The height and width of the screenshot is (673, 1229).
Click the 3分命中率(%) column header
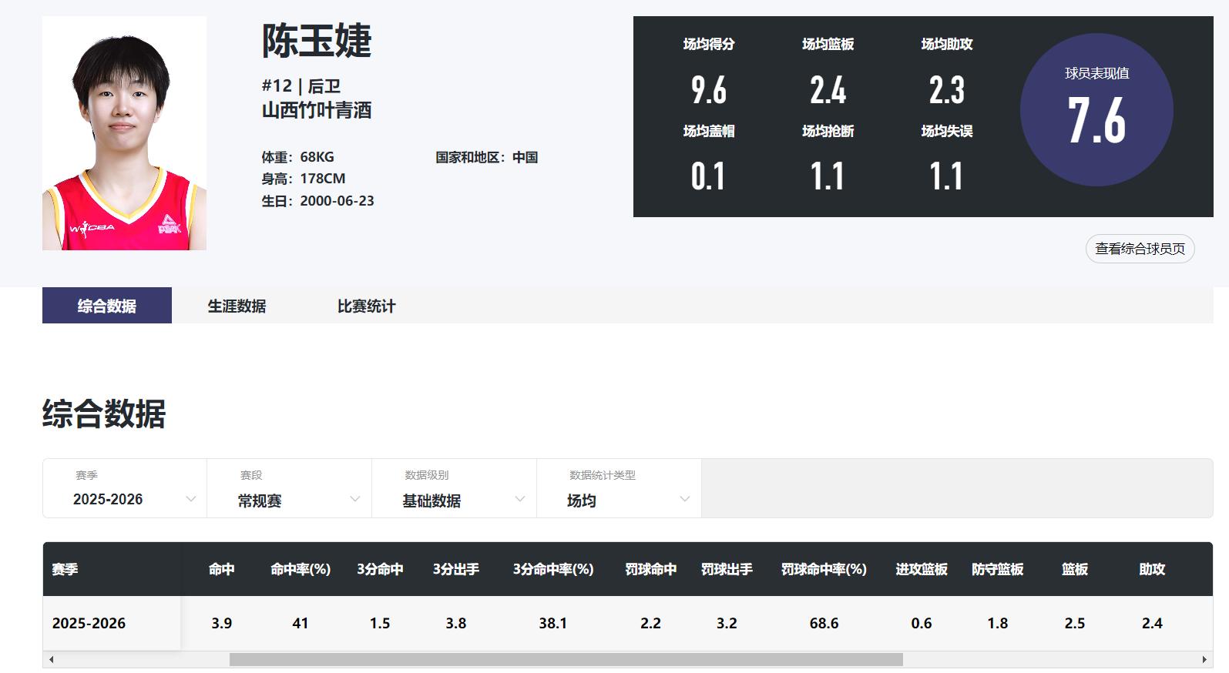coord(552,569)
